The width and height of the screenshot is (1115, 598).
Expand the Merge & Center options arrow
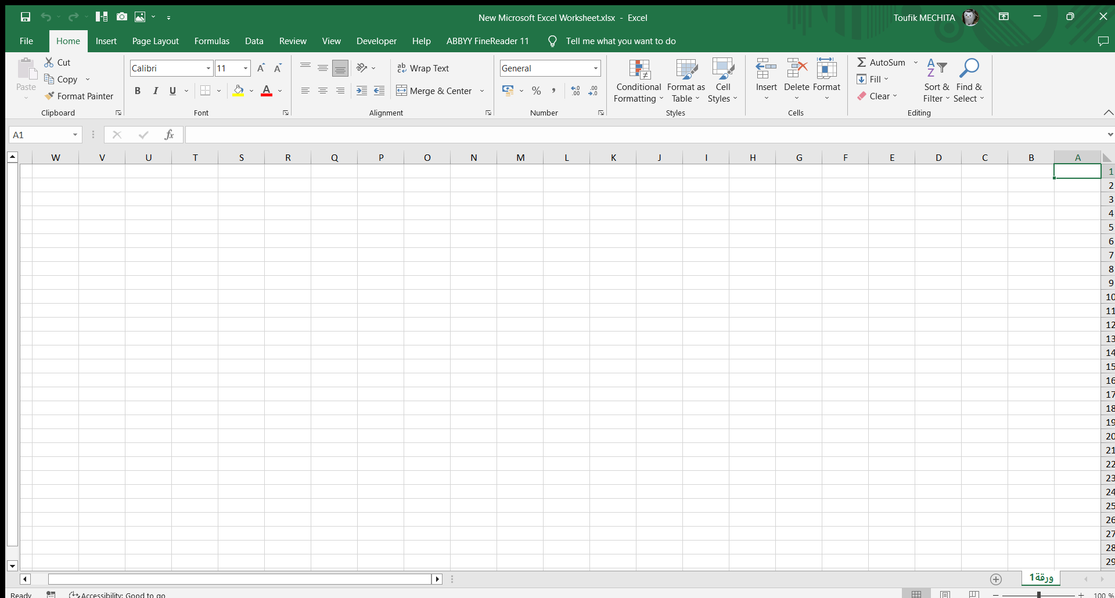[482, 91]
